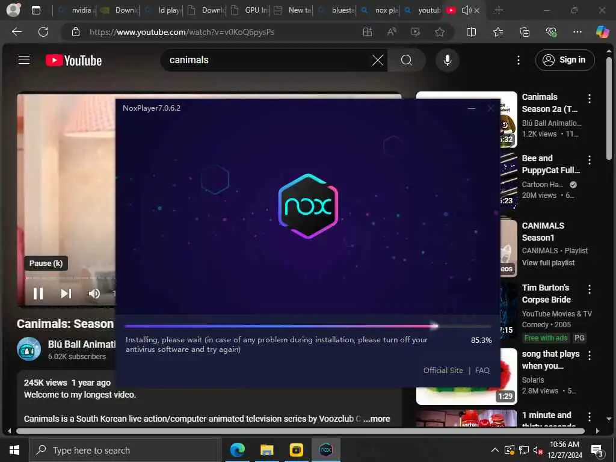Image resolution: width=616 pixels, height=462 pixels.
Task: Switch to the New tab tab
Action: tap(292, 10)
